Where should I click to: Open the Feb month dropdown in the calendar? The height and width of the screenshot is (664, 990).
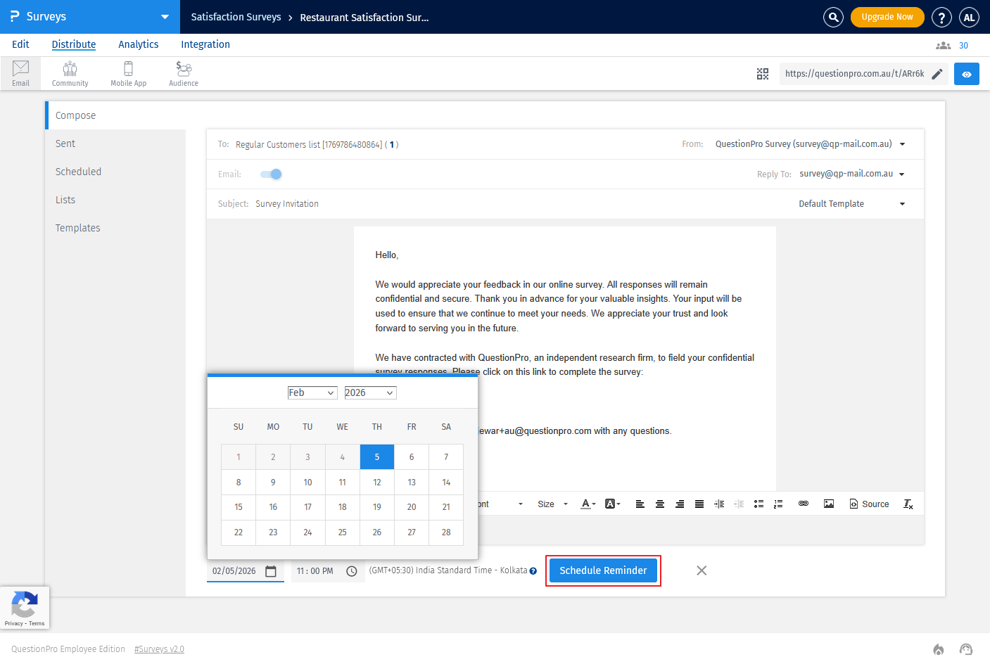coord(312,392)
